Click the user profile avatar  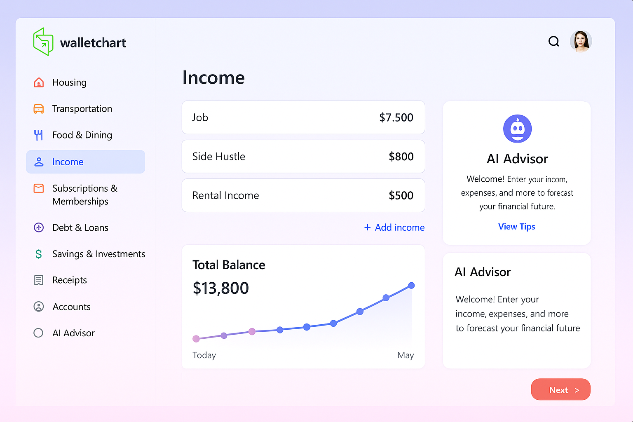(581, 41)
